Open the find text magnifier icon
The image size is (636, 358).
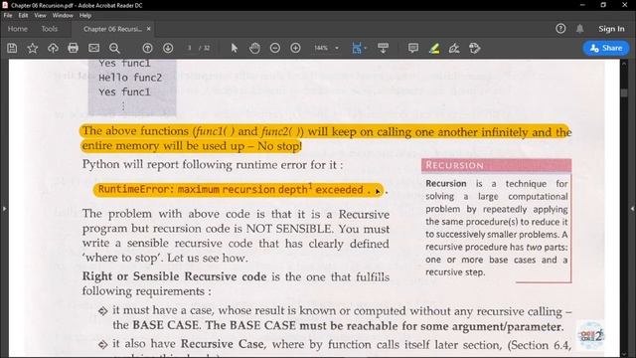coord(114,48)
